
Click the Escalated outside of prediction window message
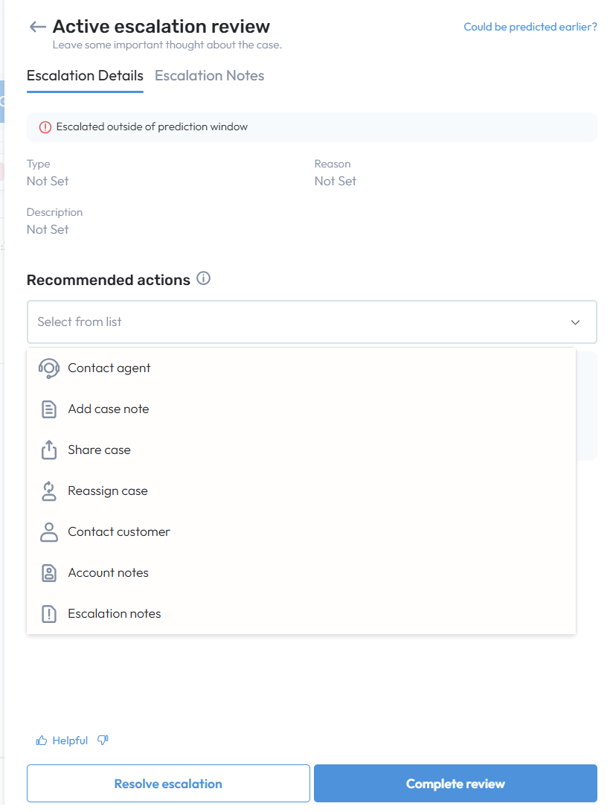tap(152, 127)
